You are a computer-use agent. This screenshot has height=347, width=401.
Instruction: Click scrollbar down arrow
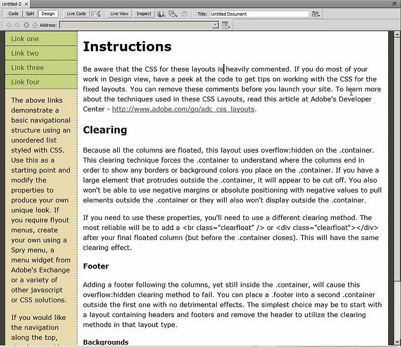397,342
